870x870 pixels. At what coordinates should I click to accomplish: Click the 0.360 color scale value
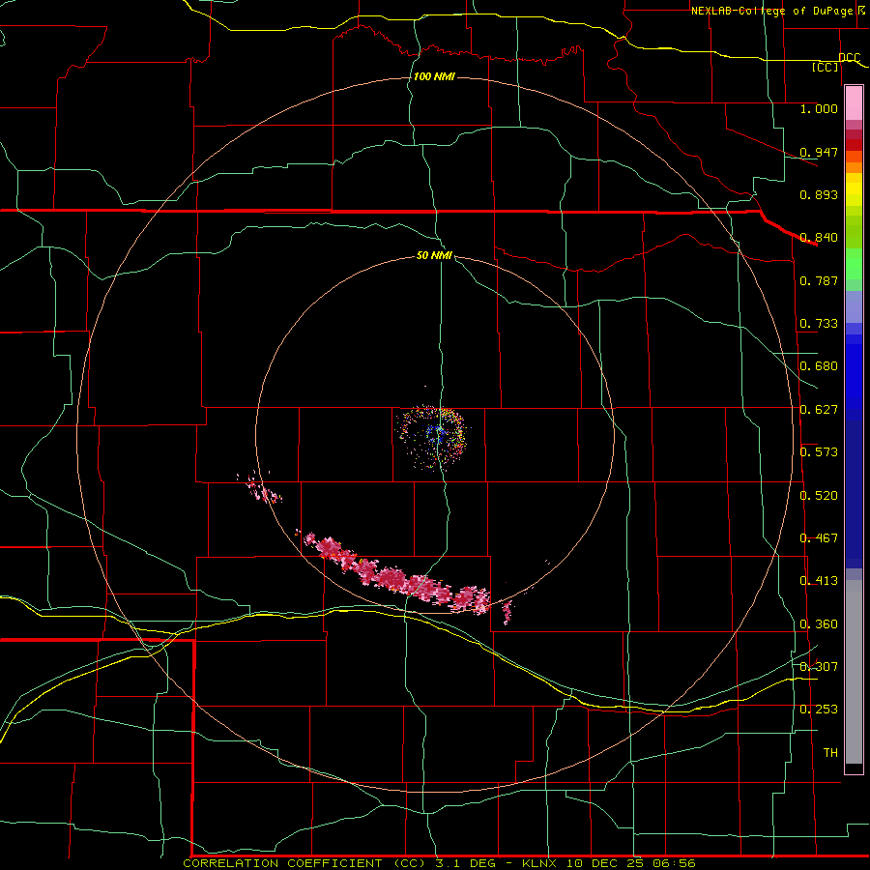(x=819, y=624)
